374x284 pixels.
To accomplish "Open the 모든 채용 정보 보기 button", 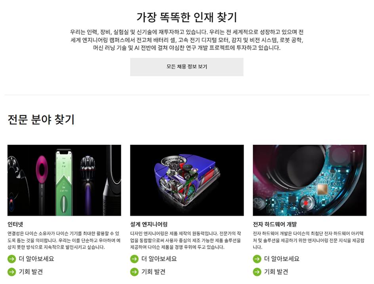I will click(x=187, y=67).
